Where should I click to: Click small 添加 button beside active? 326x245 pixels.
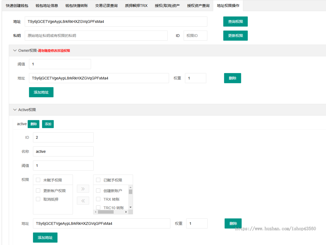coord(48,124)
